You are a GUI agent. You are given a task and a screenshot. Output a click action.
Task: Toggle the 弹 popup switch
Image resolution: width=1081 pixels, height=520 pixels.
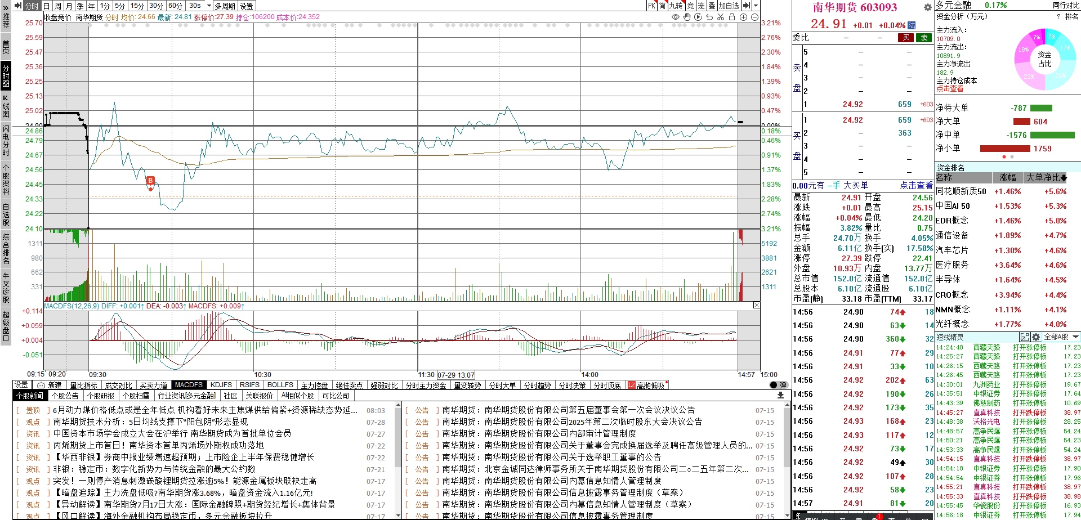[778, 385]
